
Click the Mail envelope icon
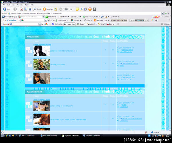click(61, 9)
